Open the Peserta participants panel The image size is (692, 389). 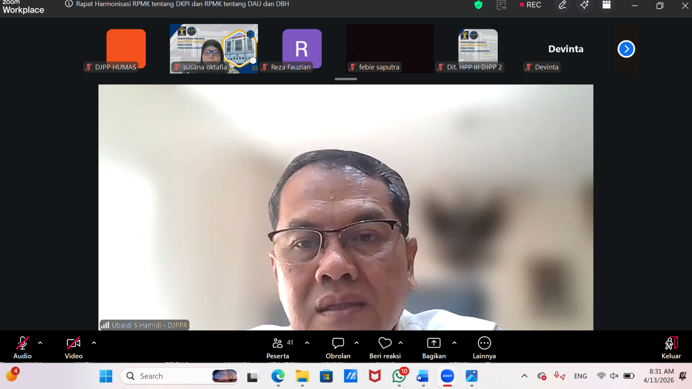[x=278, y=348]
